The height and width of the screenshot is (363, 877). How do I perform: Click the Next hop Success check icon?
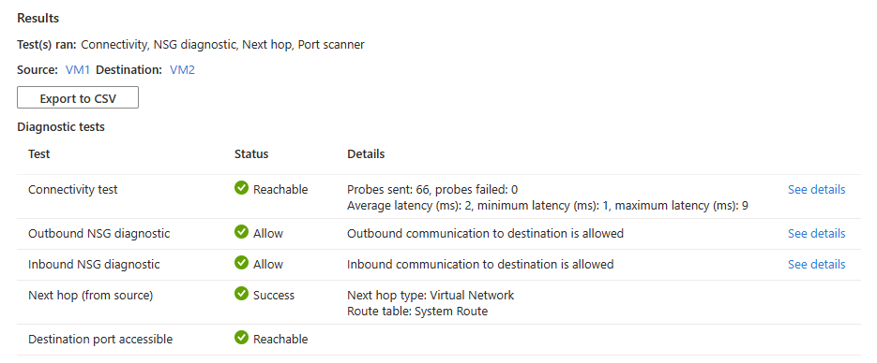tap(241, 294)
